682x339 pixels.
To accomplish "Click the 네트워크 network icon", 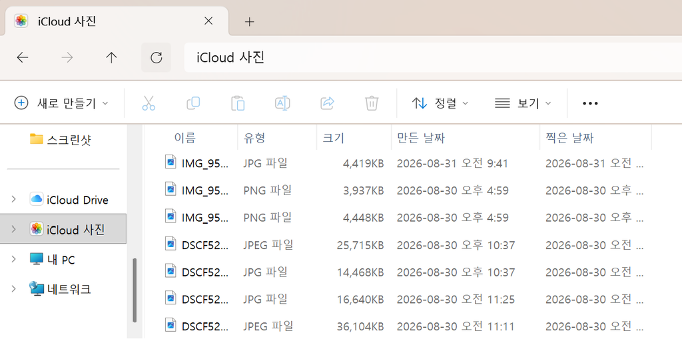I will coord(37,288).
